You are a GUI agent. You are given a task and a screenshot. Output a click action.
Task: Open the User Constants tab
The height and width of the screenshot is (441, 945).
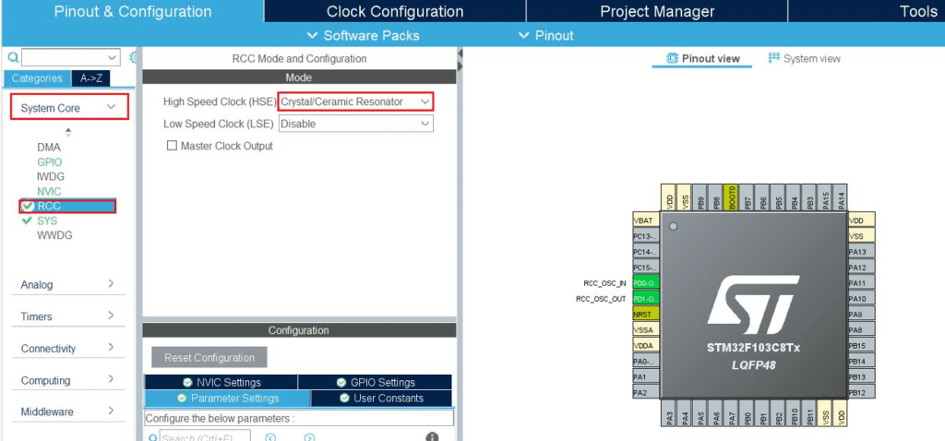pos(381,399)
